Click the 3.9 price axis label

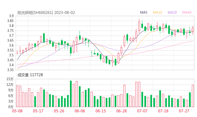[x=11, y=16]
